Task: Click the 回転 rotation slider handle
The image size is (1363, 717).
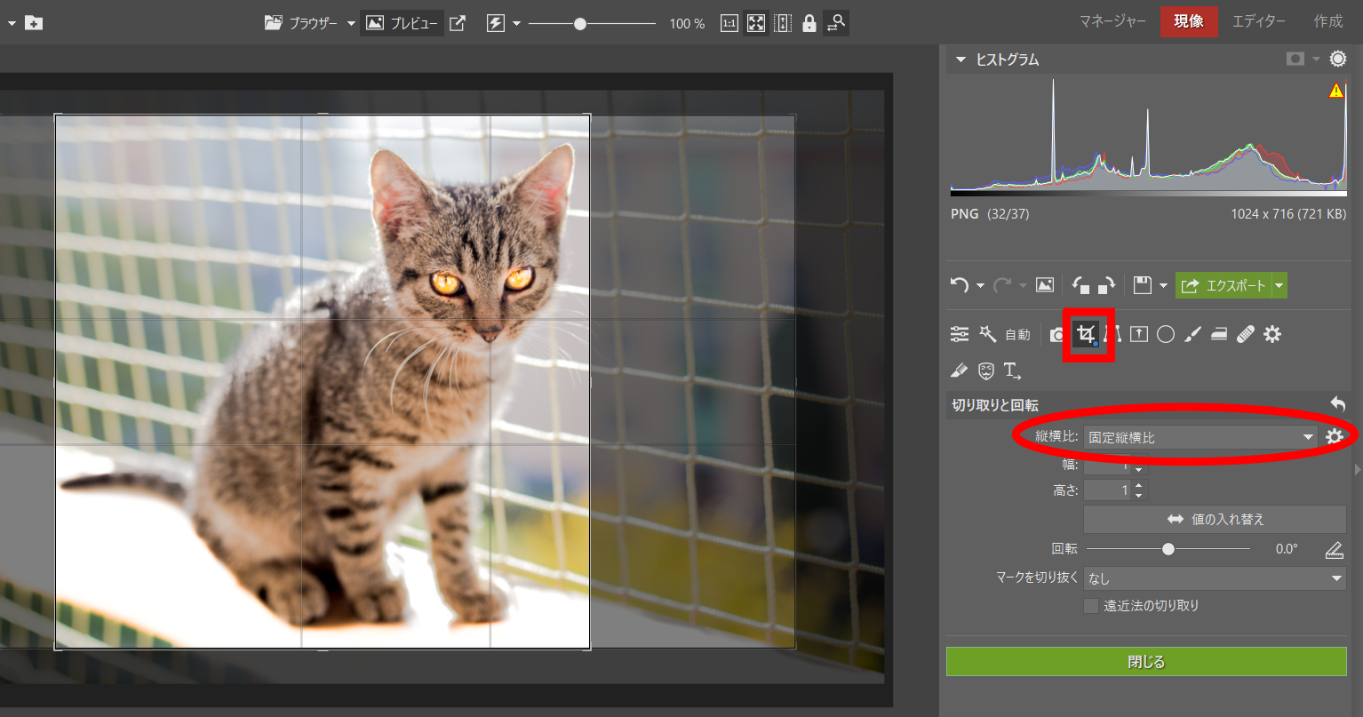Action: click(1168, 549)
